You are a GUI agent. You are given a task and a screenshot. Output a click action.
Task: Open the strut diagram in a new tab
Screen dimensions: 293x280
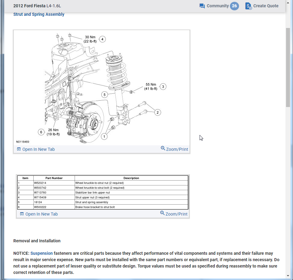click(39, 149)
